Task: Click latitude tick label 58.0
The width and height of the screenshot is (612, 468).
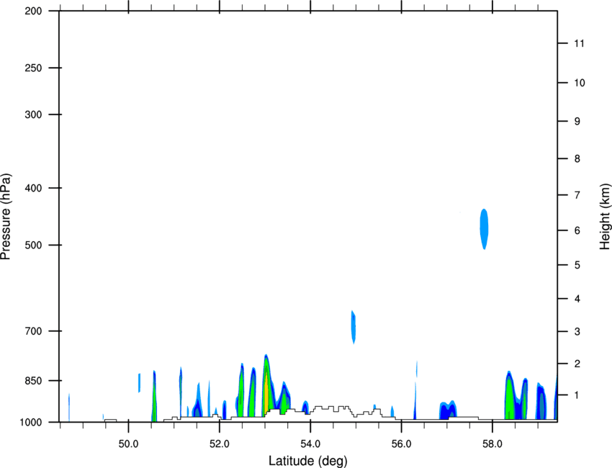Action: point(492,444)
